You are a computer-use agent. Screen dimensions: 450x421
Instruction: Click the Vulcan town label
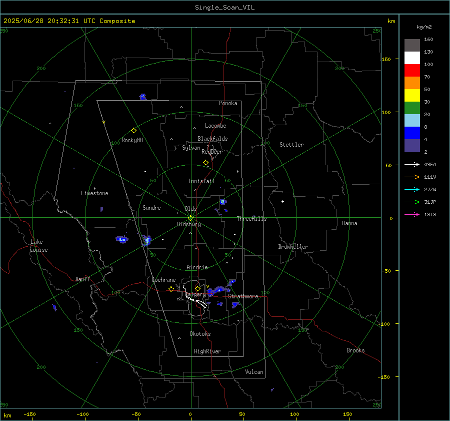click(x=254, y=372)
